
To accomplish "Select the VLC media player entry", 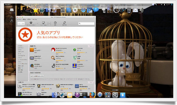I will point(27,94).
